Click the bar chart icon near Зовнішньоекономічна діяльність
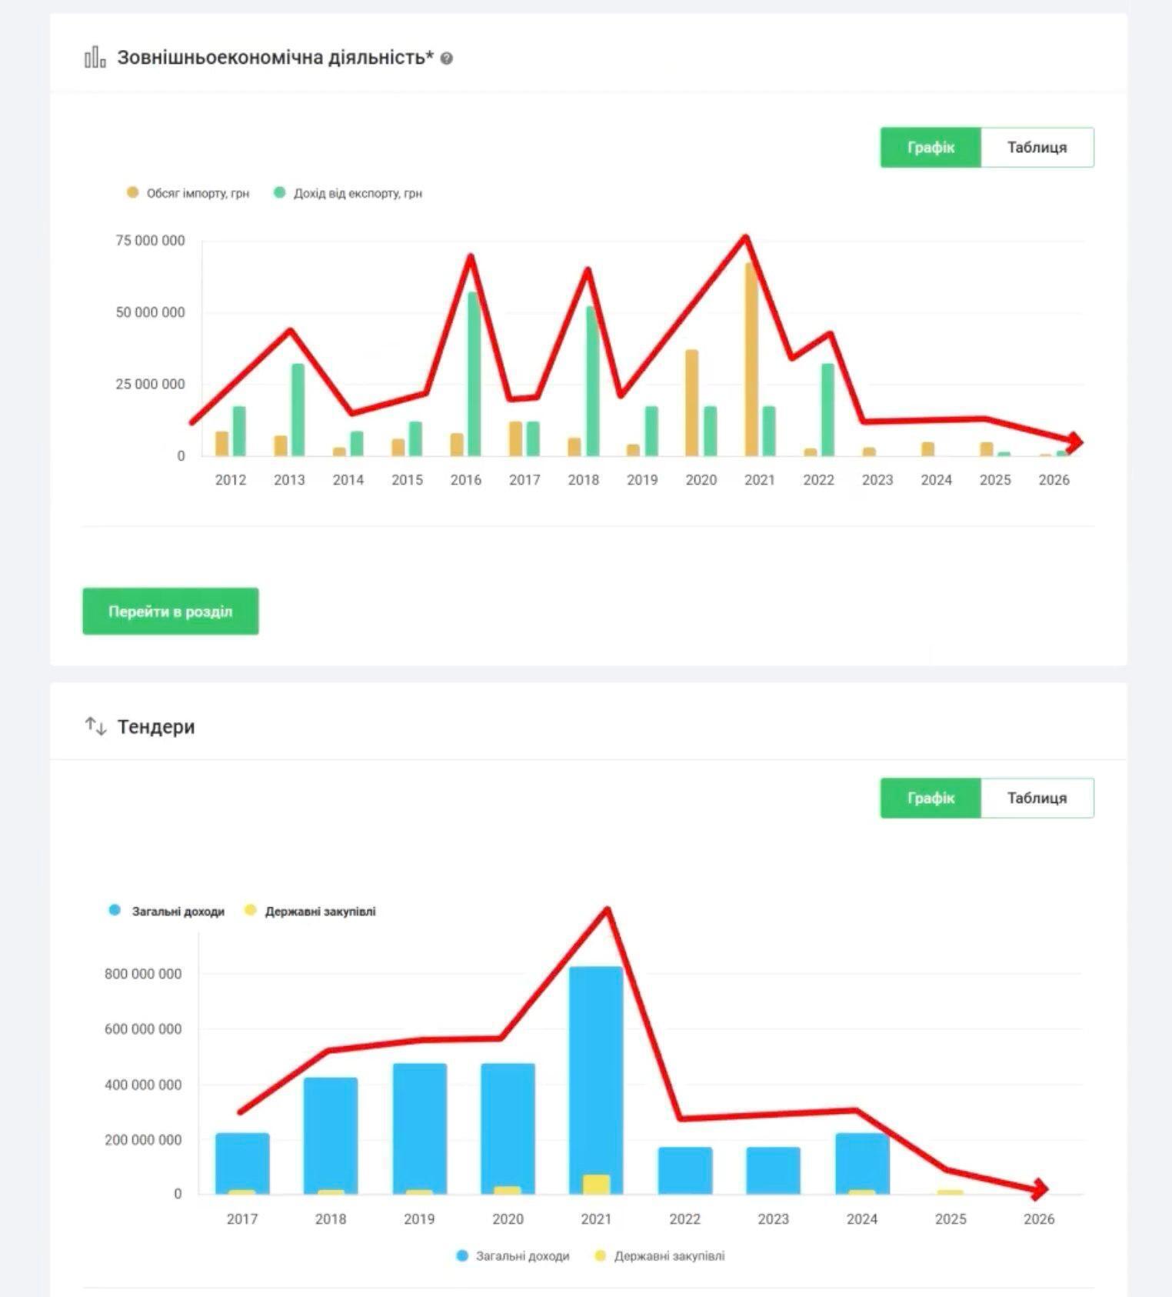 coord(95,57)
